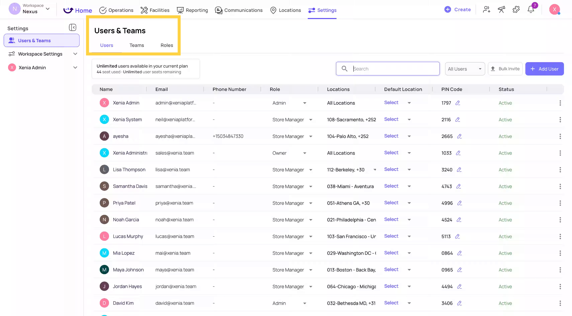The image size is (572, 316).
Task: Open the Nexus workspace switcher dropdown
Action: point(29,9)
